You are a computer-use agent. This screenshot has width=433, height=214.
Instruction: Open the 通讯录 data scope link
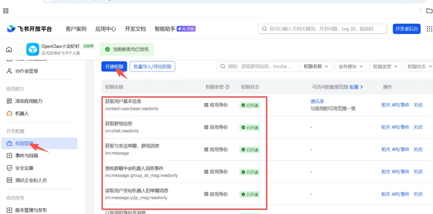click(x=317, y=102)
